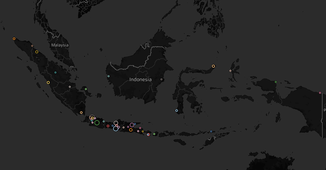The height and width of the screenshot is (170, 326).
Task: Select the pink circle near Halmahera island
Action: pos(230,71)
